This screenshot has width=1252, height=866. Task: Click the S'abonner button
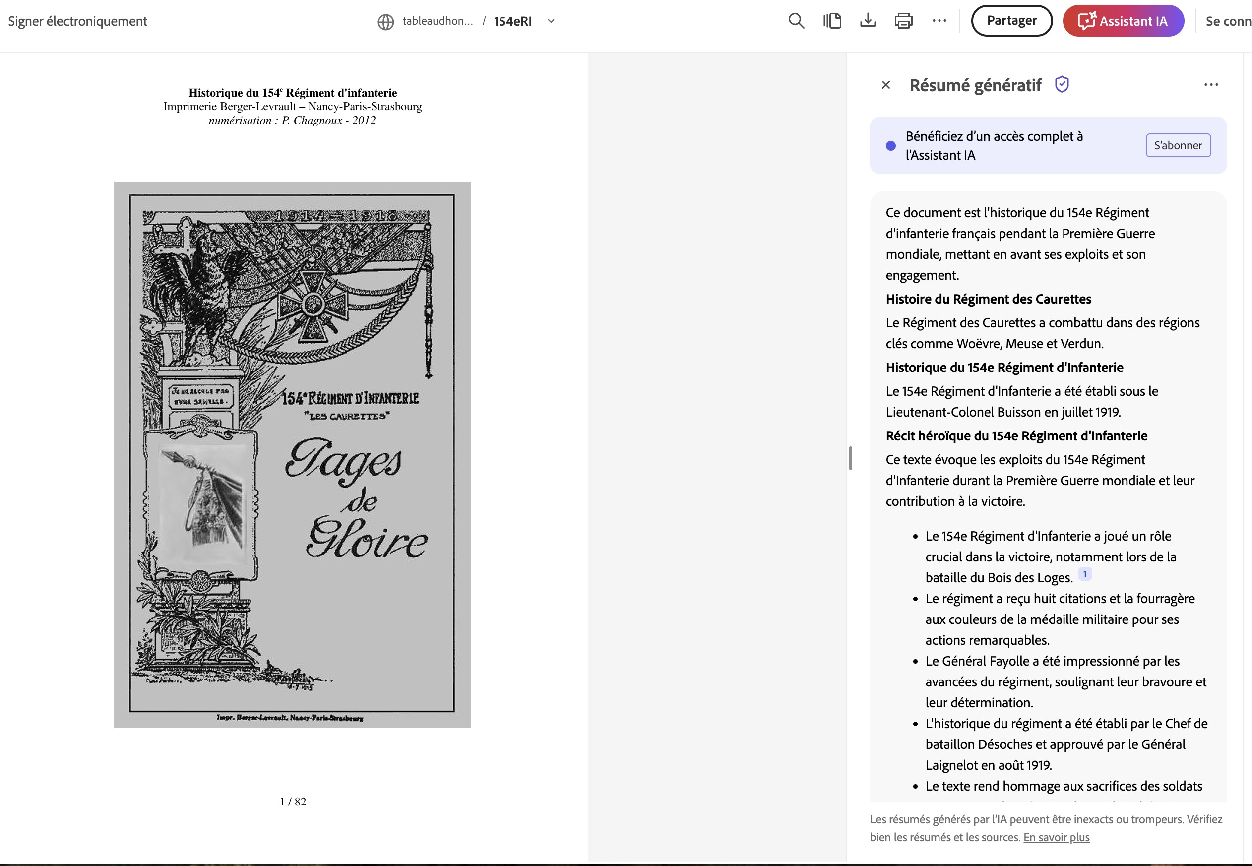[1178, 145]
